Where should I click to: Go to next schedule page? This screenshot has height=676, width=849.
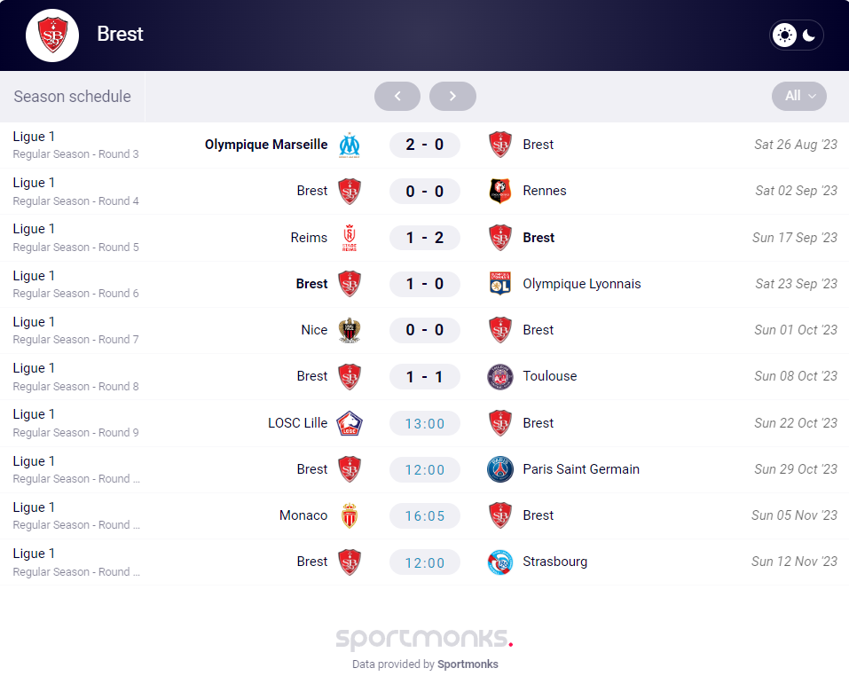pyautogui.click(x=452, y=96)
